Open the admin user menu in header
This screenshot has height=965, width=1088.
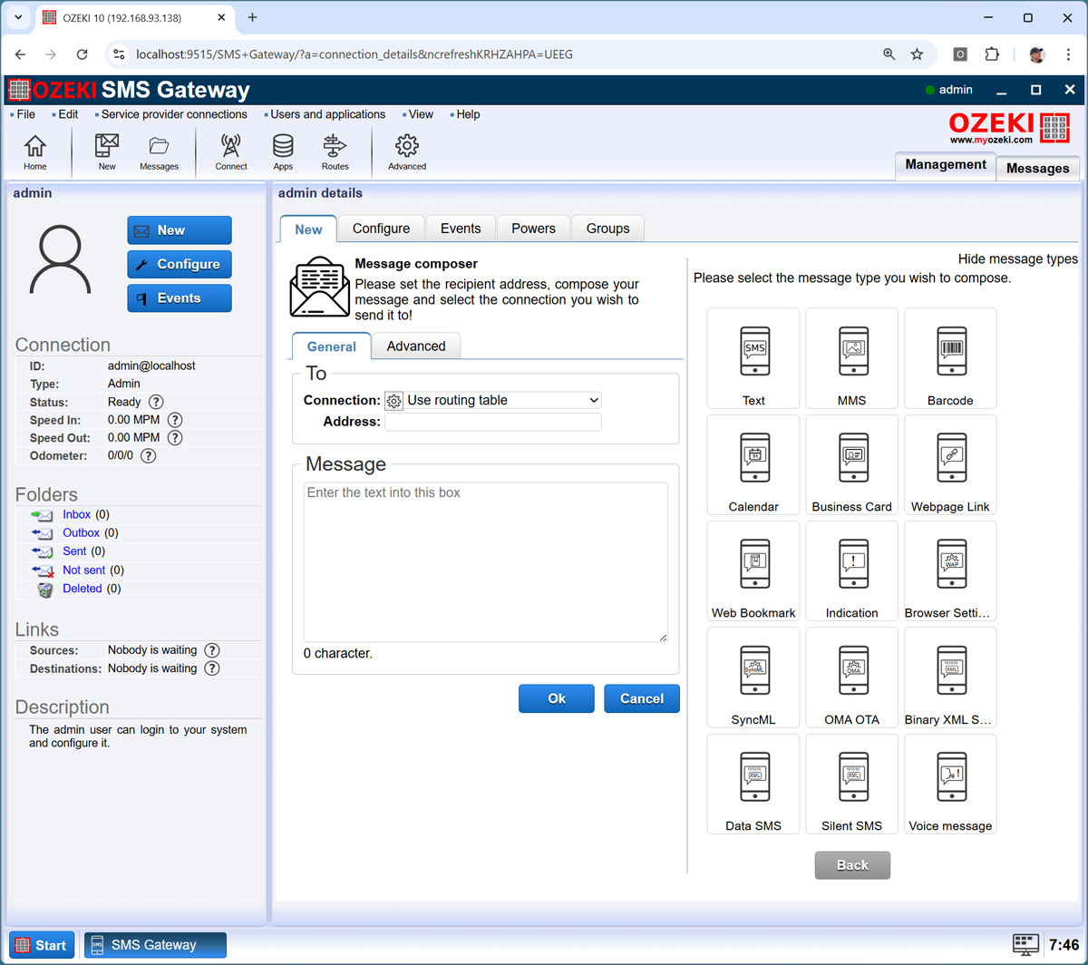click(x=948, y=90)
